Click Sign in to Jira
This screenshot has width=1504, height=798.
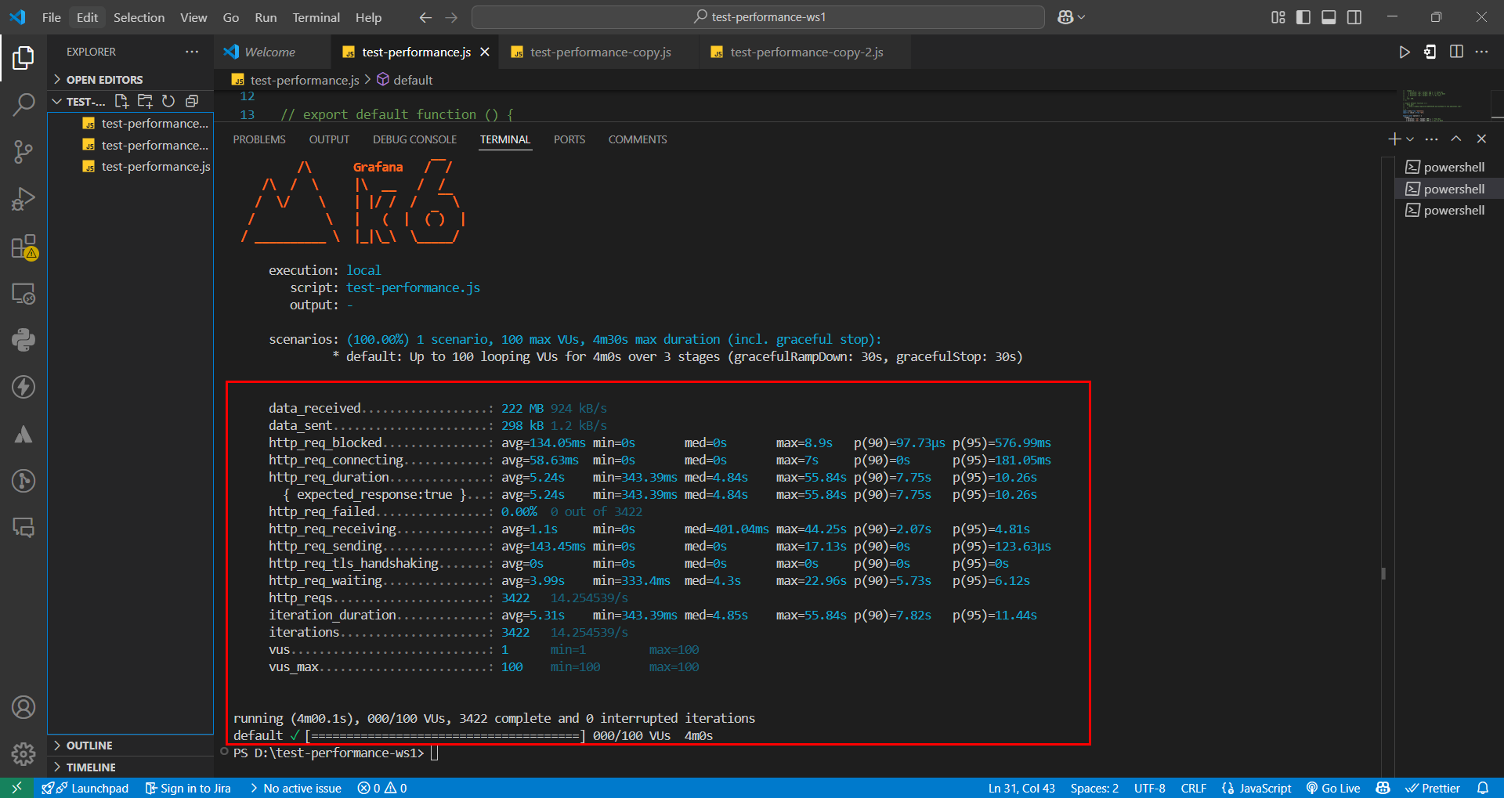(188, 788)
